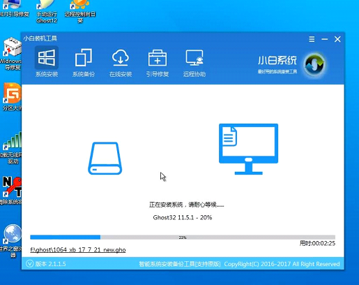The image size is (359, 285).
Task: Open the hamburger menu in title bar
Action: coord(312,39)
